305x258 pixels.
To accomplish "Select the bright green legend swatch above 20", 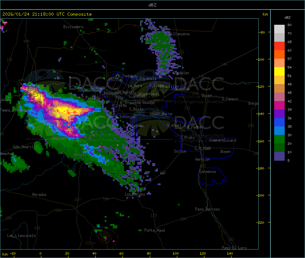I will tap(279, 139).
